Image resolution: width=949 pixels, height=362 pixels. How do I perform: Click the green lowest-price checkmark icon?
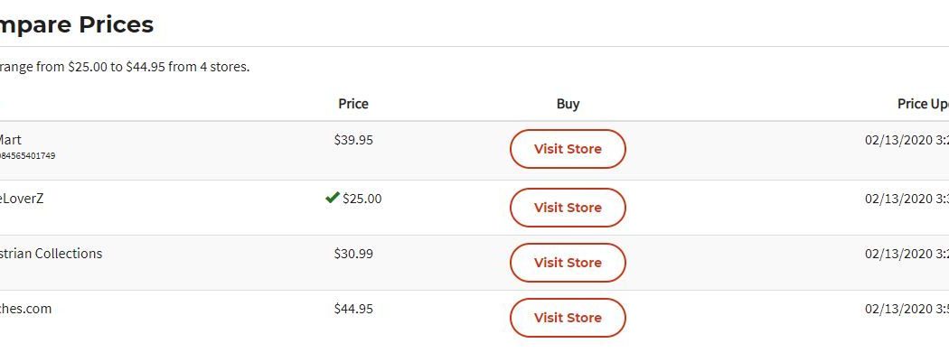[x=332, y=198]
